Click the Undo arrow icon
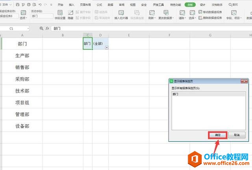Screen dimensions: 252x170 40,5
